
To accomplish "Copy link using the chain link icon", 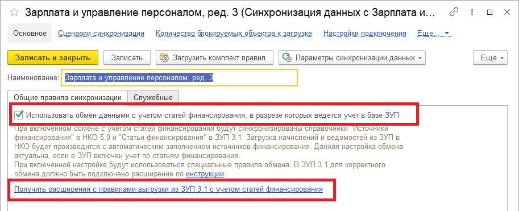I will coord(454,13).
